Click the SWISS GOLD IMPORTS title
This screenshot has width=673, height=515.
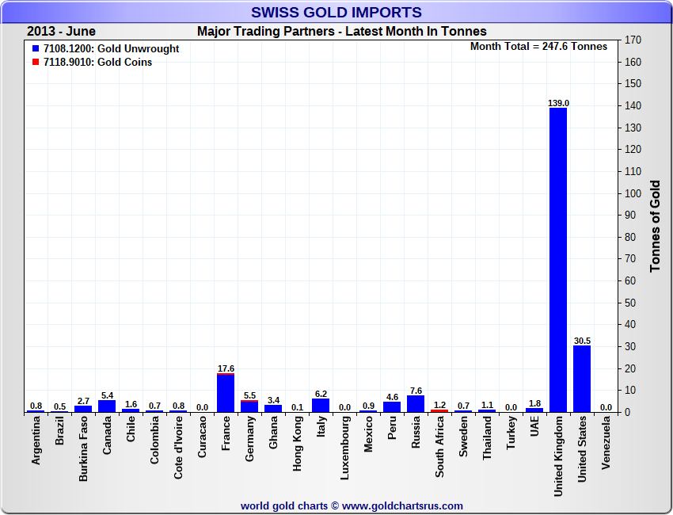[x=336, y=12]
